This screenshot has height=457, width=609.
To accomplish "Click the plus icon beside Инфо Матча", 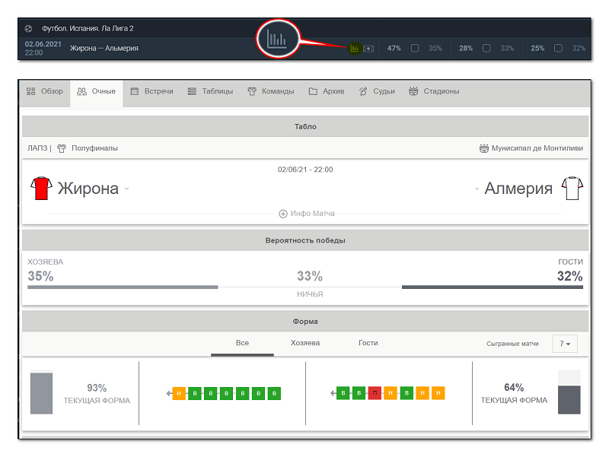I will coord(283,214).
